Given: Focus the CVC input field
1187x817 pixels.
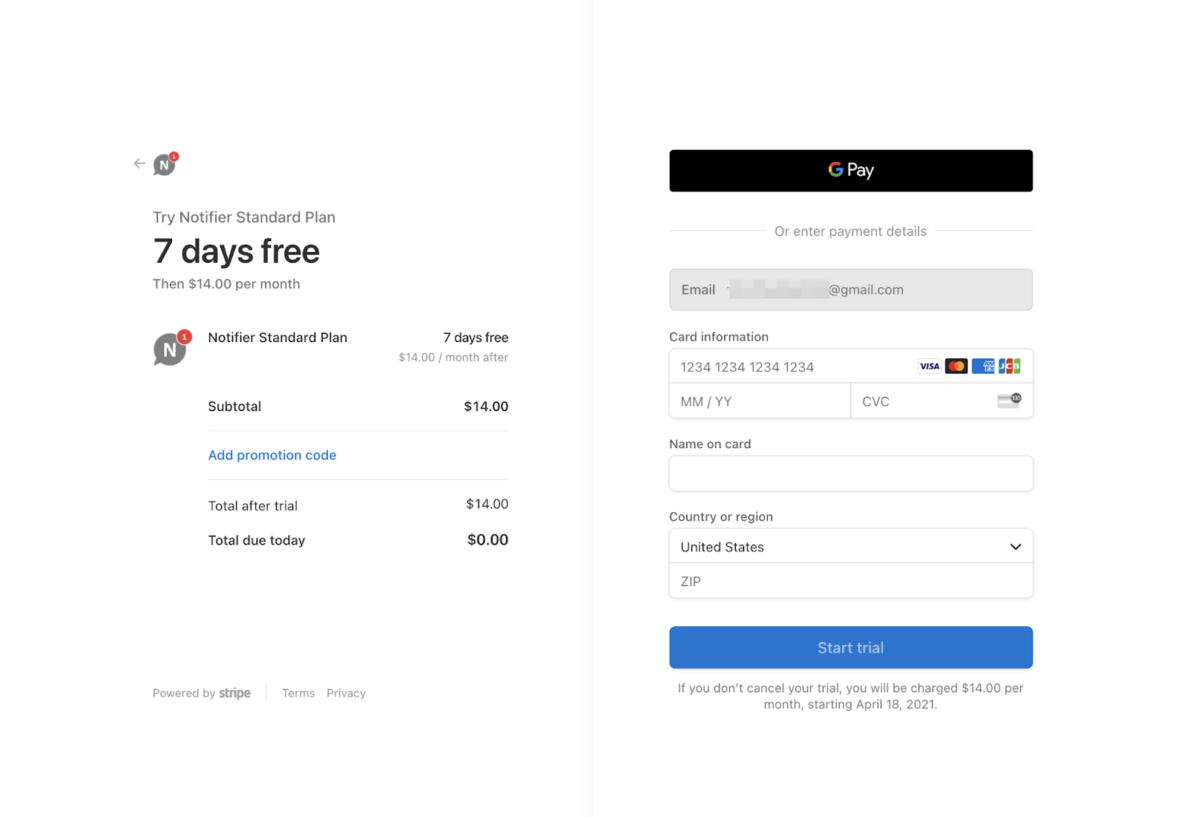Looking at the screenshot, I should tap(924, 401).
